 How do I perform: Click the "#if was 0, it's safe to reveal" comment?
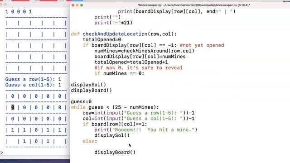coord(138,68)
